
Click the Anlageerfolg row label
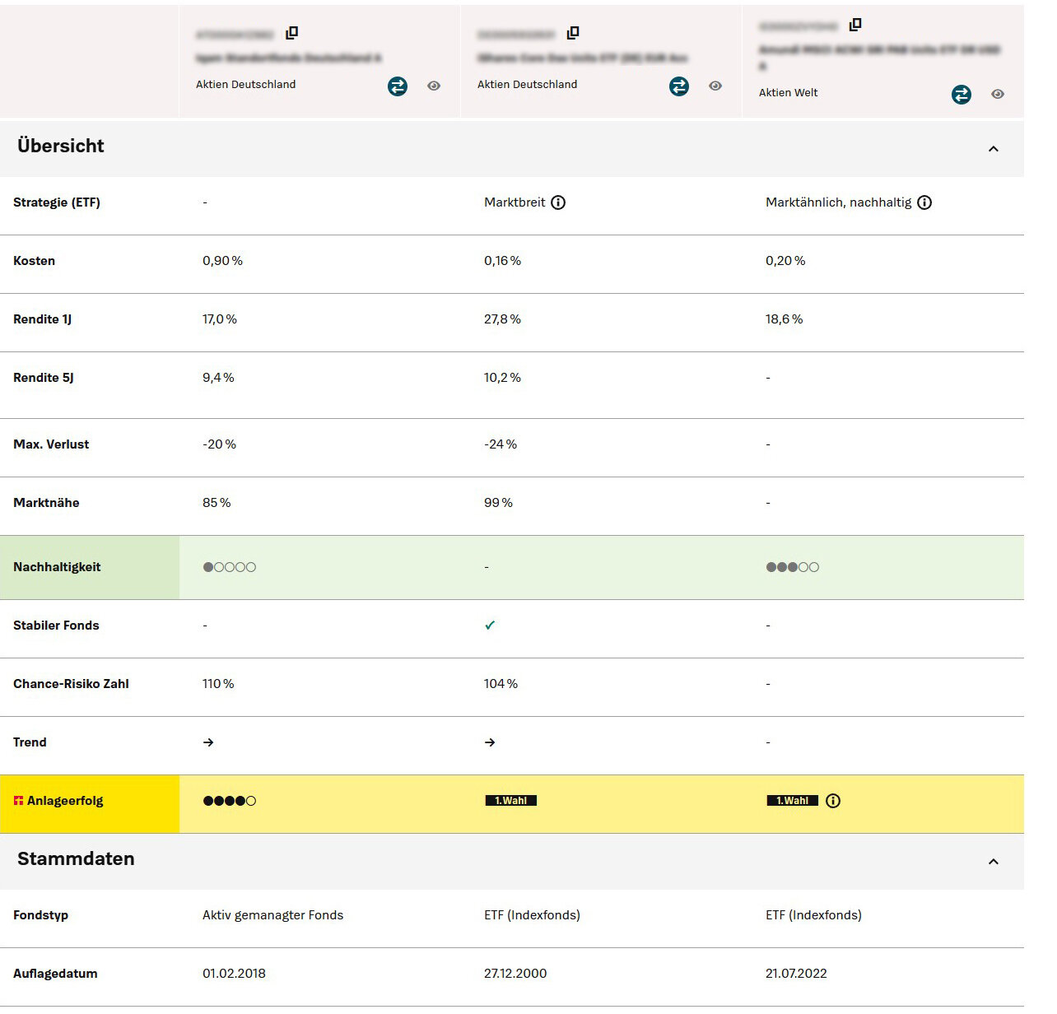[x=64, y=801]
